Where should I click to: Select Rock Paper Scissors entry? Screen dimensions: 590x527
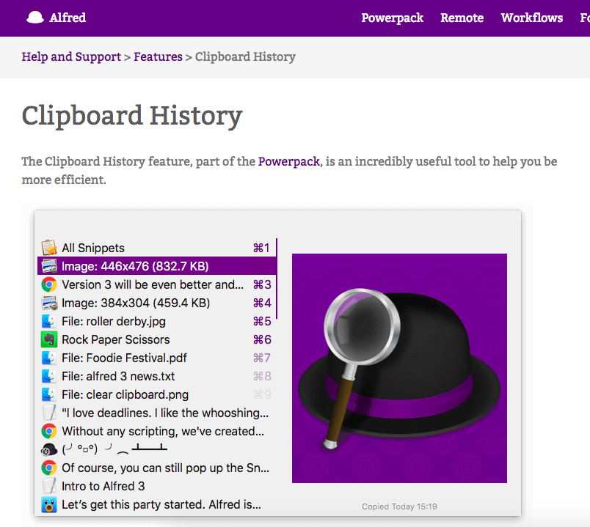pyautogui.click(x=115, y=340)
